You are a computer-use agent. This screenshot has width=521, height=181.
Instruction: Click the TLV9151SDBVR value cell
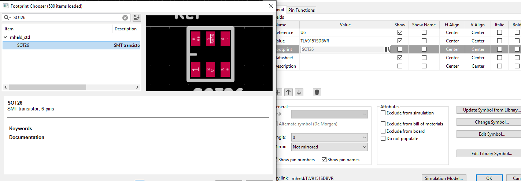[345, 41]
